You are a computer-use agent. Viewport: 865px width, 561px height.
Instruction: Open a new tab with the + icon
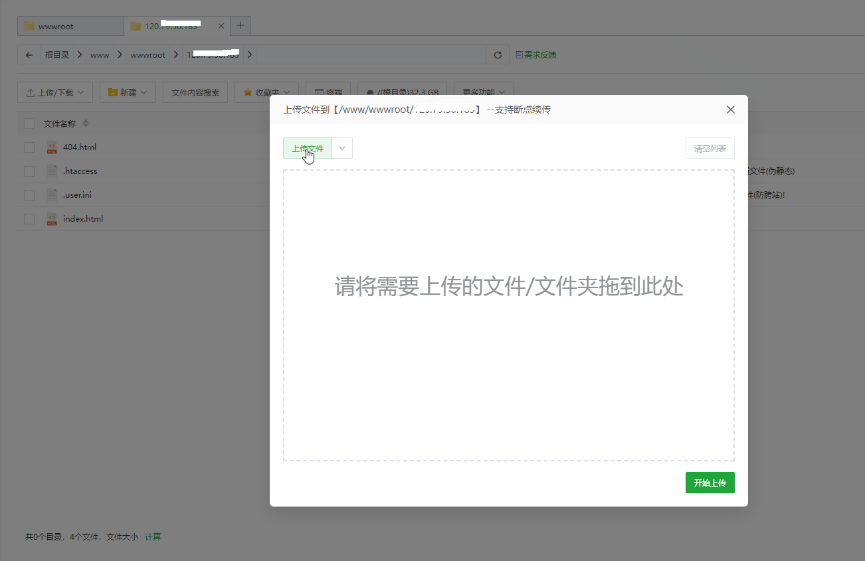point(240,25)
